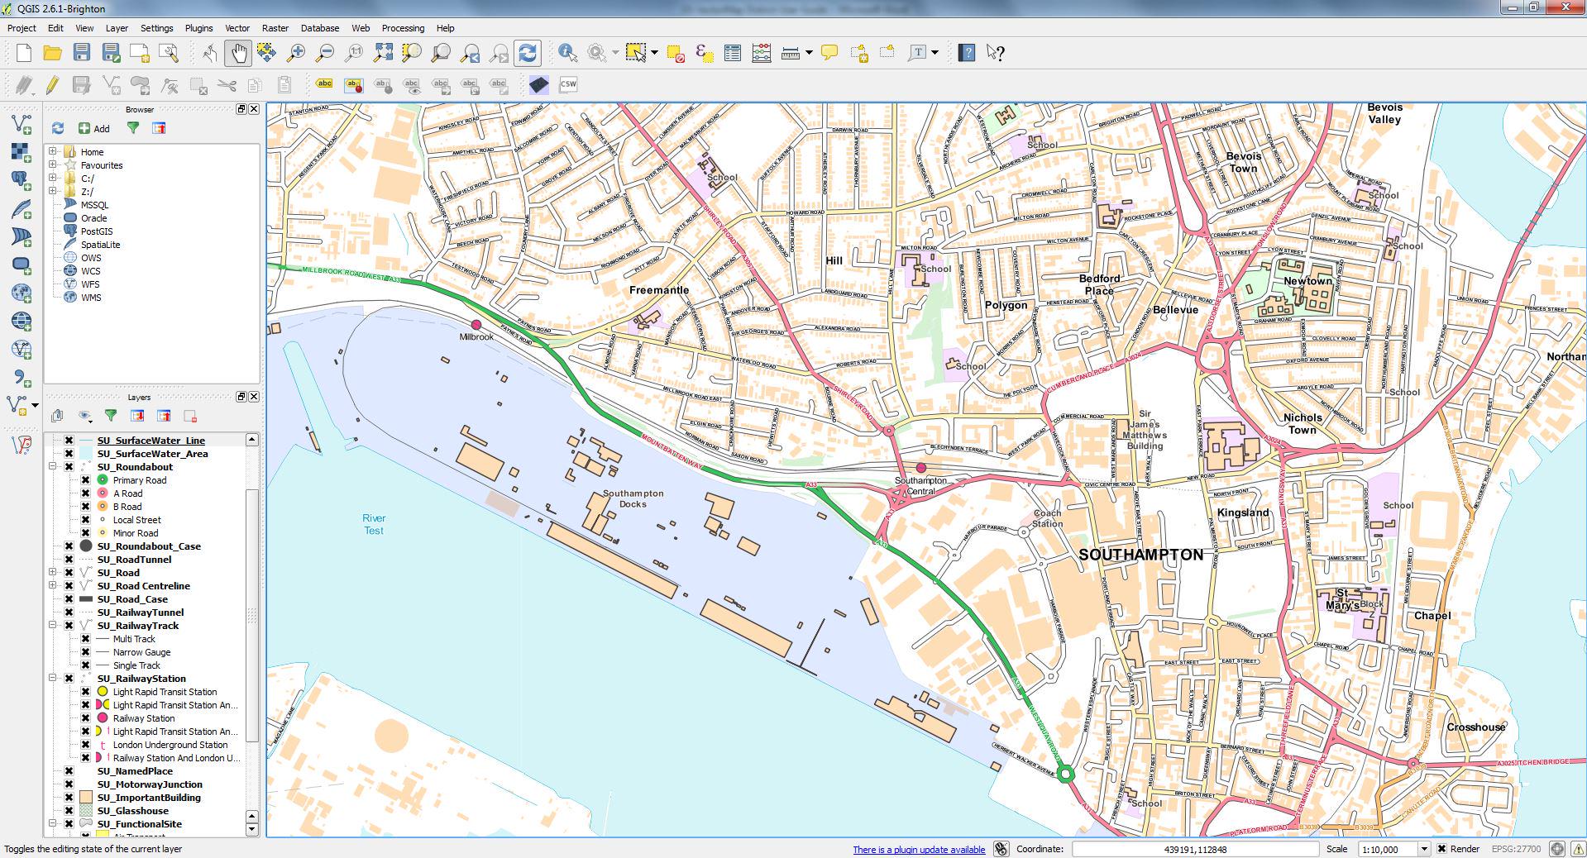Select the SU_Road Centreline layer

[143, 586]
